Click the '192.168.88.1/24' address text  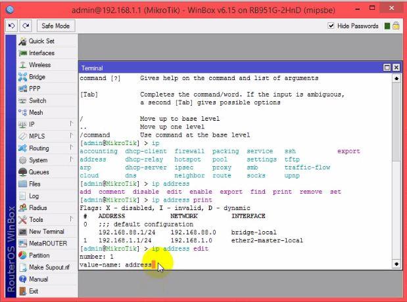click(127, 232)
